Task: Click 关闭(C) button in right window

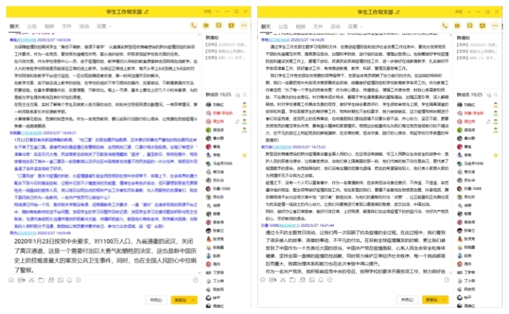Action: click(407, 300)
